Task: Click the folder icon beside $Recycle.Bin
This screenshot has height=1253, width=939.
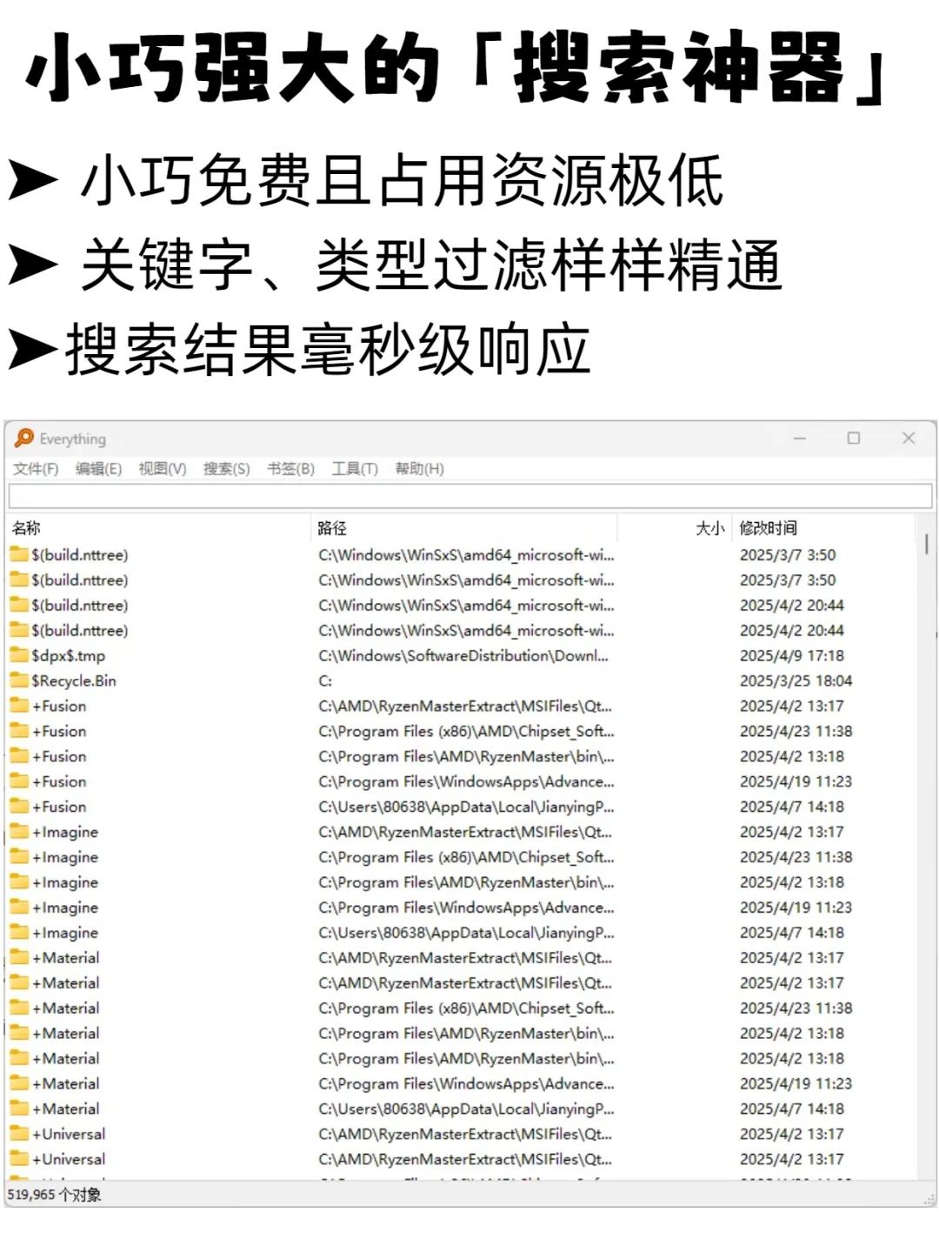Action: point(18,680)
